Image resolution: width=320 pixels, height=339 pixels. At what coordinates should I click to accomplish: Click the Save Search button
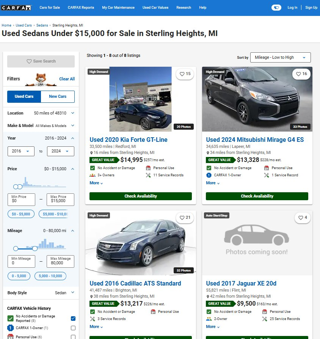point(41,61)
